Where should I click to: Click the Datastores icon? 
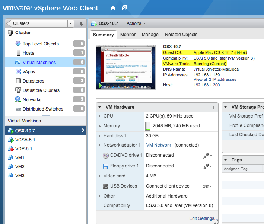point(18,81)
